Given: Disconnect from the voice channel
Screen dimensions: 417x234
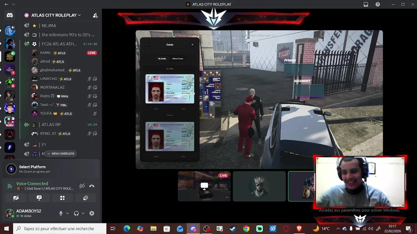Looking at the screenshot, I should tap(92, 186).
